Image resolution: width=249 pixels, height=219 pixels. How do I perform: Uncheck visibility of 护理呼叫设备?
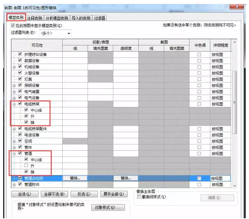coord(20,54)
